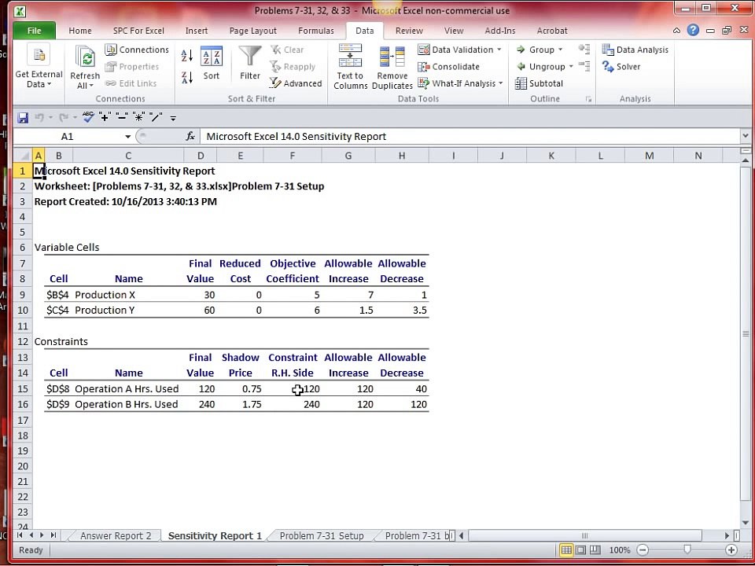Image resolution: width=755 pixels, height=566 pixels.
Task: Switch to SPC For Excel tab
Action: tap(138, 31)
